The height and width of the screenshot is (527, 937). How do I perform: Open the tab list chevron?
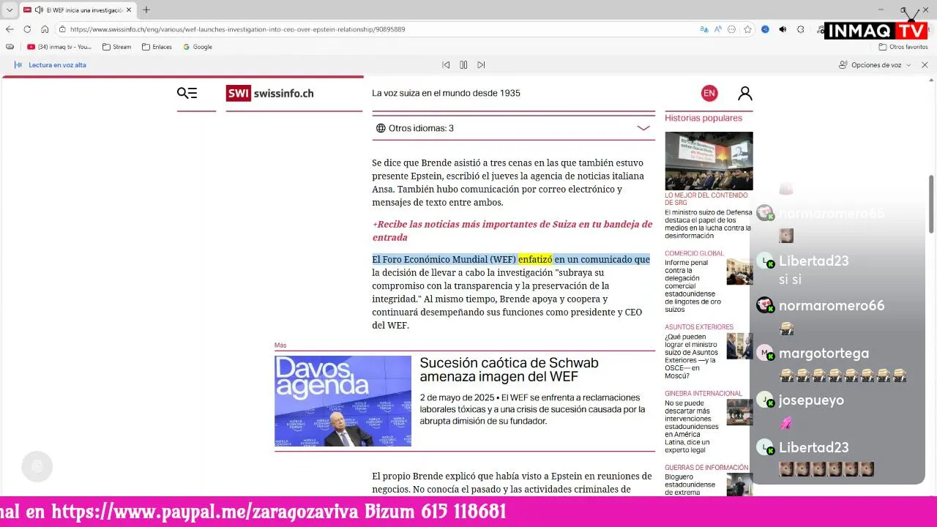[10, 10]
